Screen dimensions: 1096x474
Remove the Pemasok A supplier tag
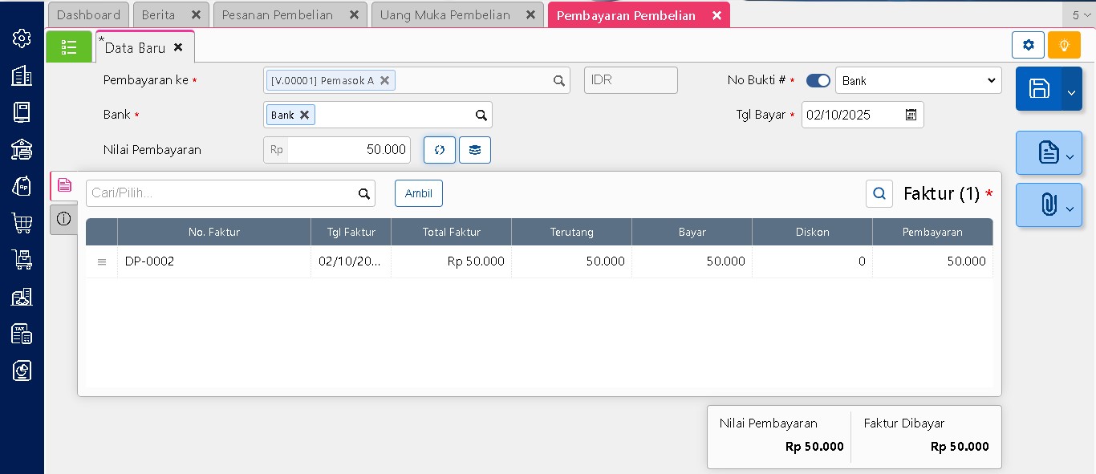[x=384, y=80]
